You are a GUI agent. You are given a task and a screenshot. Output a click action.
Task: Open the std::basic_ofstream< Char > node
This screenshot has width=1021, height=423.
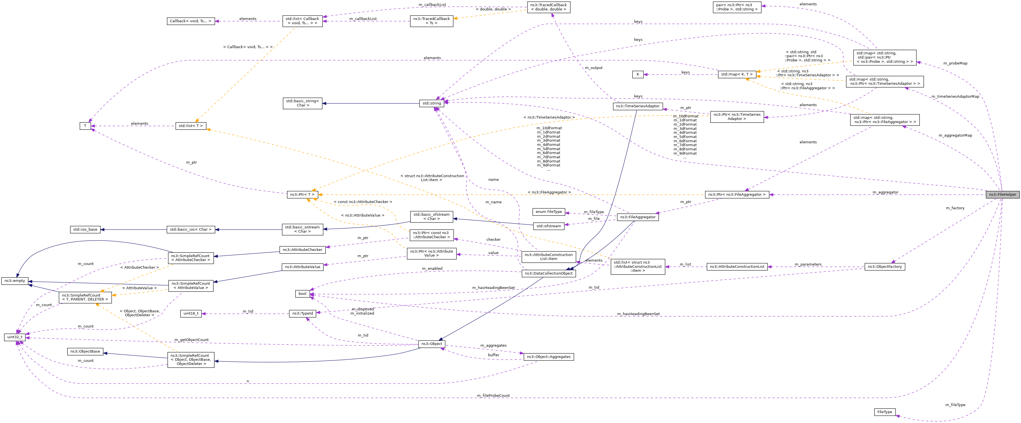[x=432, y=217]
